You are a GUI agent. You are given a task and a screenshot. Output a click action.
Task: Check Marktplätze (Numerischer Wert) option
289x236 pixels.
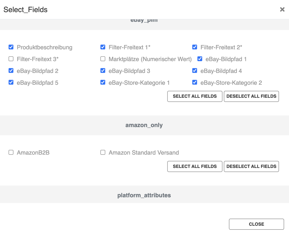103,59
